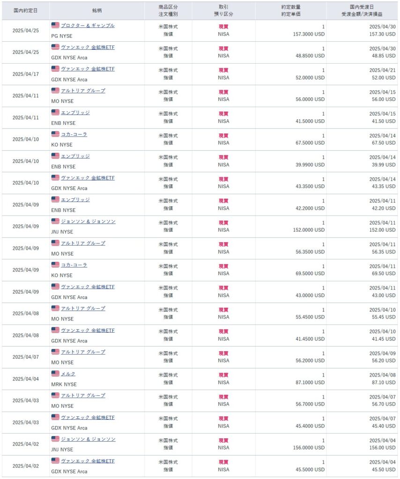Click flag beside エンブリッジ on 2025/04/11

pos(55,112)
